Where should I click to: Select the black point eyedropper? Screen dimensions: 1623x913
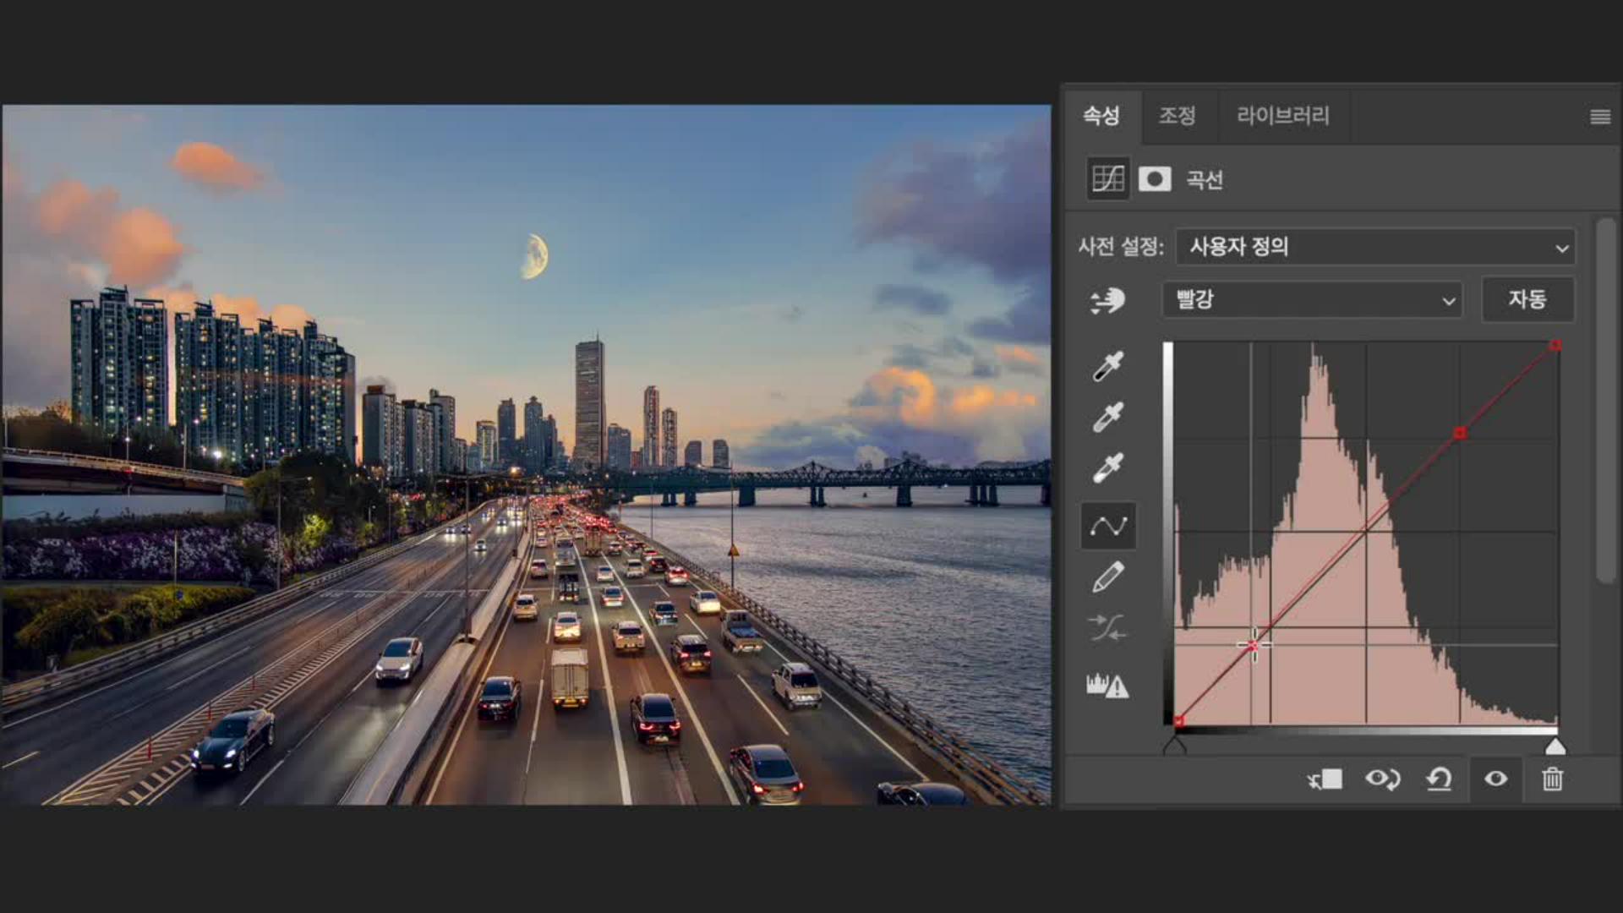click(1107, 366)
